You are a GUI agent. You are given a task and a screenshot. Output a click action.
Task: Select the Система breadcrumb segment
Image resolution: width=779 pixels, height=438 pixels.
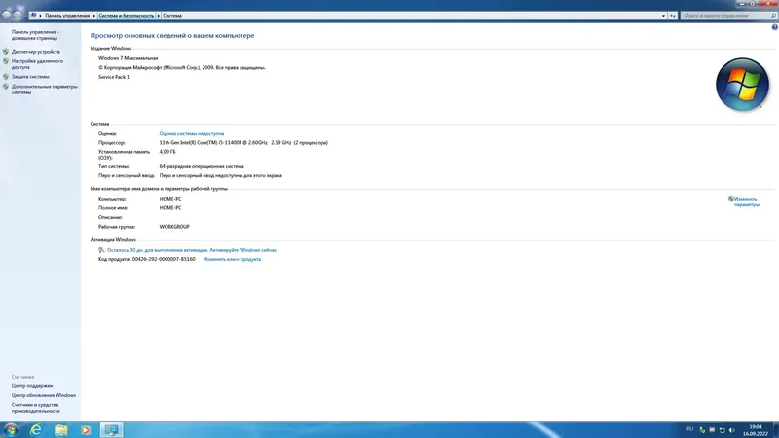coord(172,16)
